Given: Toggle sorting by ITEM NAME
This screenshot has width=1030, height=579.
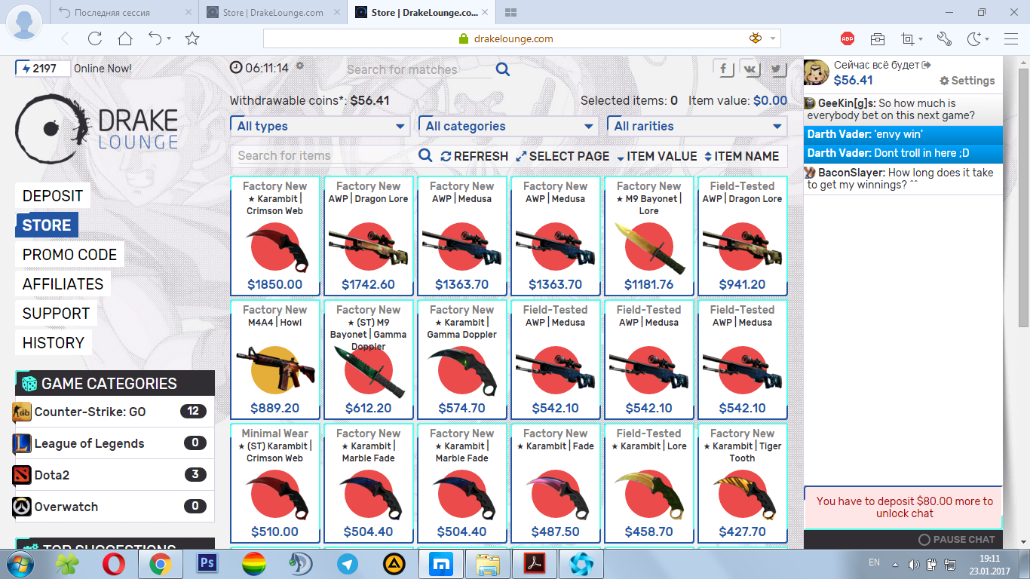Looking at the screenshot, I should (x=741, y=156).
